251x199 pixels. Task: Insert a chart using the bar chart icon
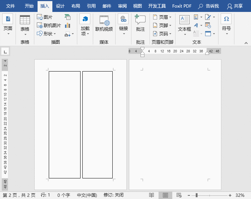(x=68, y=26)
